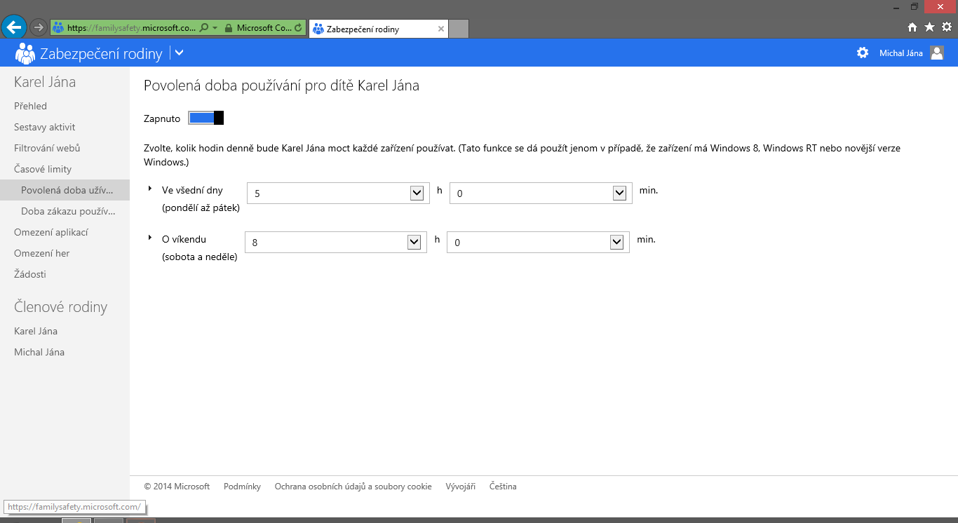Click the Čeština language link
Viewport: 958px width, 523px height.
(503, 487)
